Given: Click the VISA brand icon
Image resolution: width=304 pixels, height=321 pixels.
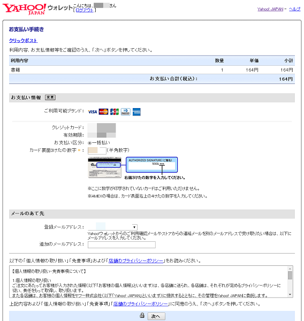Looking at the screenshot, I should click(x=93, y=112).
